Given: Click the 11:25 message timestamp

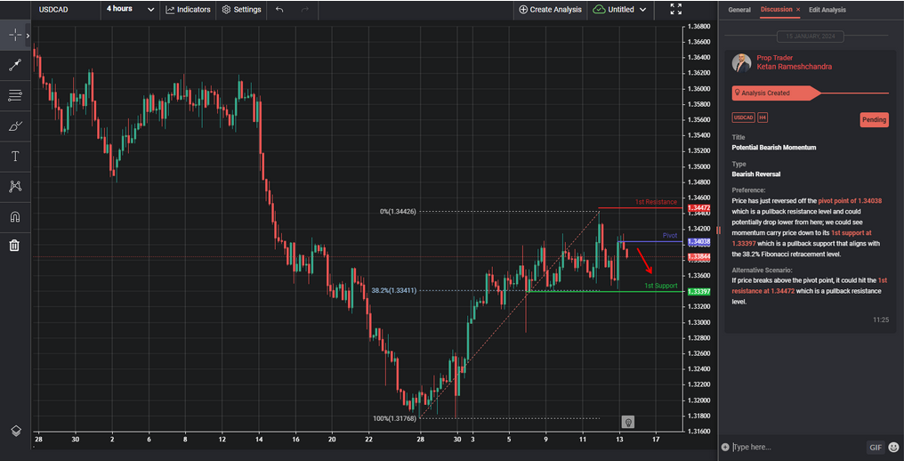Looking at the screenshot, I should pyautogui.click(x=880, y=319).
